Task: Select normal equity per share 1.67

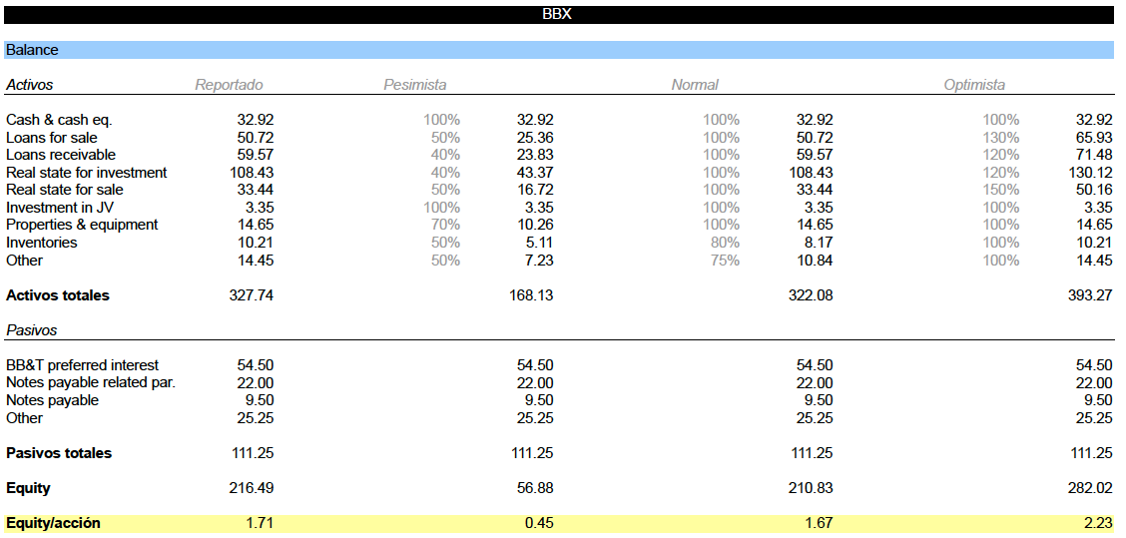Action: (x=819, y=523)
